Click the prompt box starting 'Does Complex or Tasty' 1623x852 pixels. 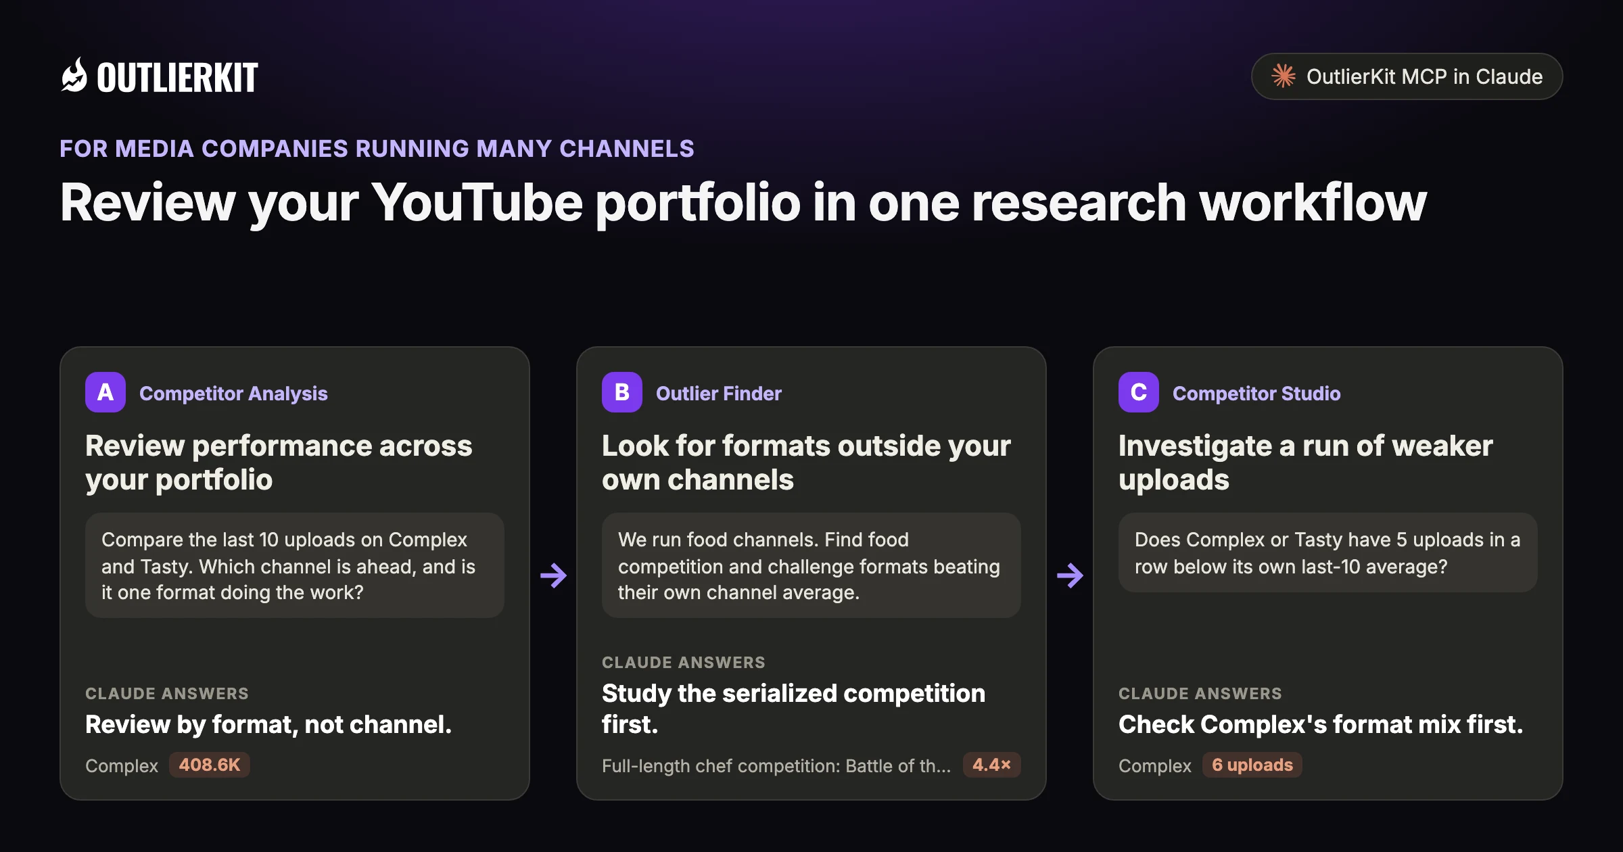click(1328, 552)
